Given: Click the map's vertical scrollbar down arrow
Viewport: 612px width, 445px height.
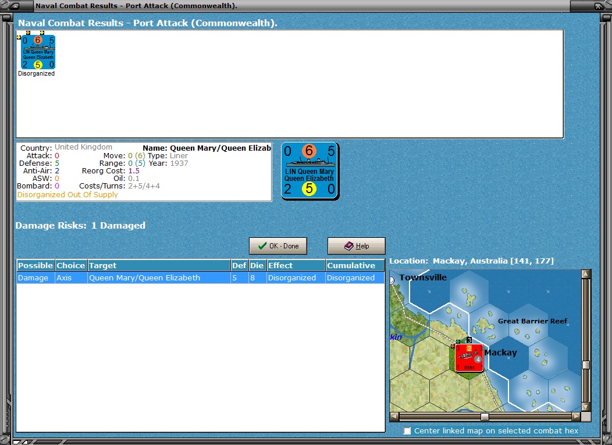Looking at the screenshot, I should (585, 407).
